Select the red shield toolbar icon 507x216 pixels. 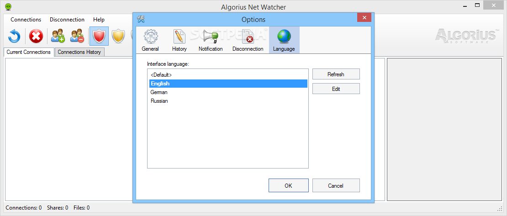(x=99, y=36)
